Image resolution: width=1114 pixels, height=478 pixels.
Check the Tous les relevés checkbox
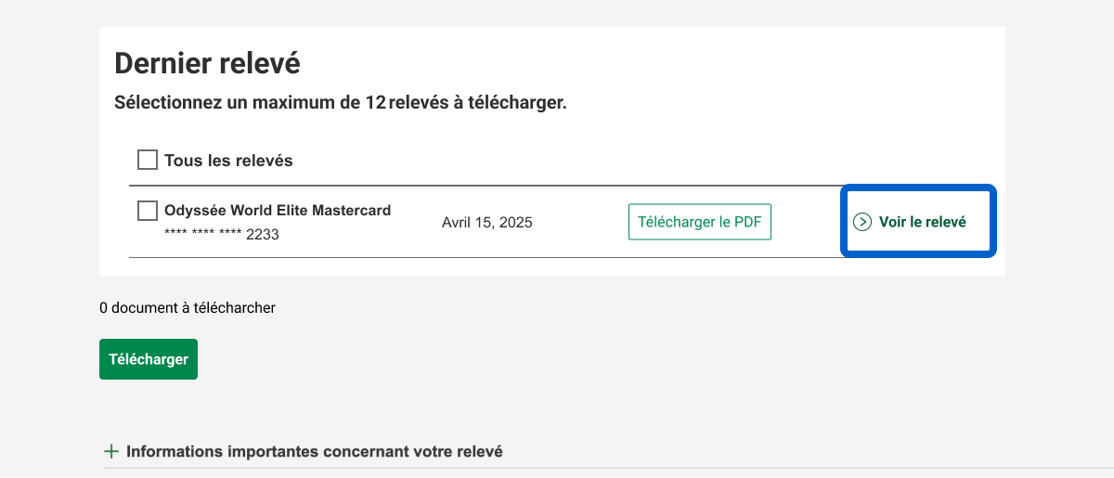coord(148,161)
